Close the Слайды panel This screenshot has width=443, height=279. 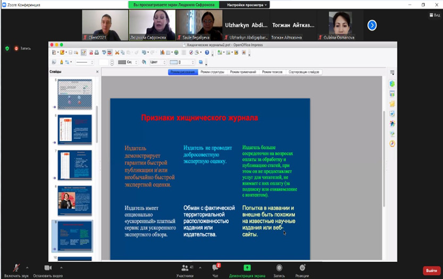pos(97,72)
